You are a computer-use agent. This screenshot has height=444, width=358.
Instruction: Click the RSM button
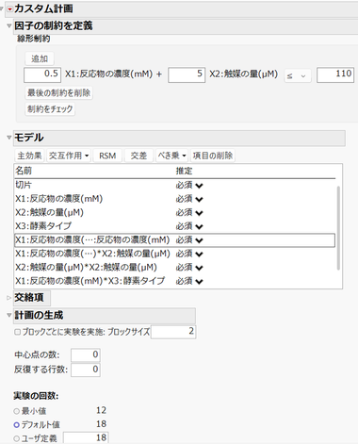(x=107, y=156)
